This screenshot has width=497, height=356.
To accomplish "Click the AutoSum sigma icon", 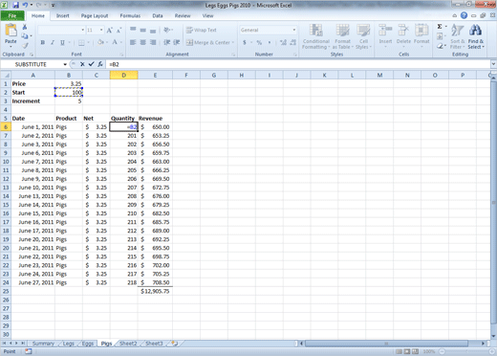I will [x=440, y=27].
